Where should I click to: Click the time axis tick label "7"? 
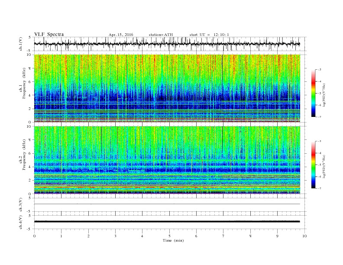(x=223, y=236)
